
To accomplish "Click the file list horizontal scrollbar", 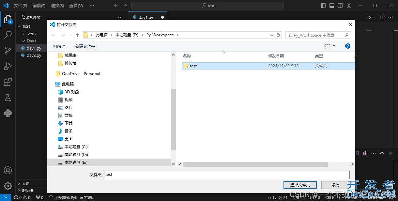I will (x=255, y=164).
